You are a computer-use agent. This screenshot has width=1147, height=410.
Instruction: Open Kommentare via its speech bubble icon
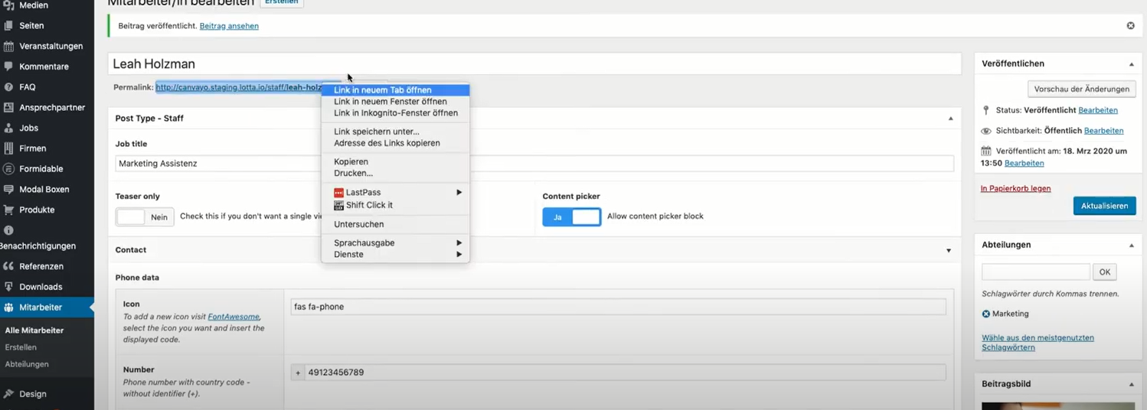point(8,67)
